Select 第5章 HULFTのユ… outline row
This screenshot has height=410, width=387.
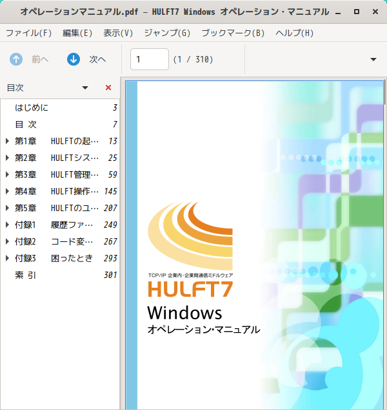pyautogui.click(x=60, y=208)
